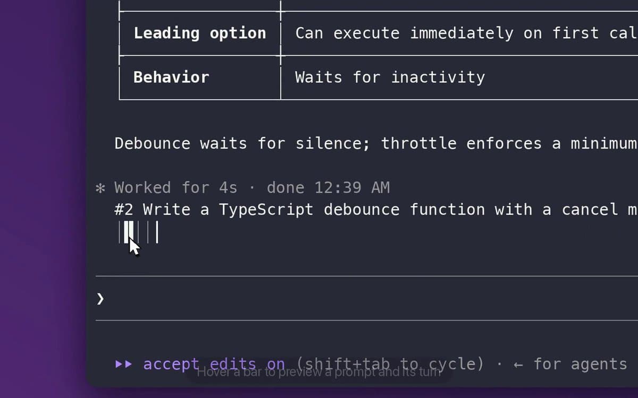Select the "Behavior" table row header

pos(171,77)
